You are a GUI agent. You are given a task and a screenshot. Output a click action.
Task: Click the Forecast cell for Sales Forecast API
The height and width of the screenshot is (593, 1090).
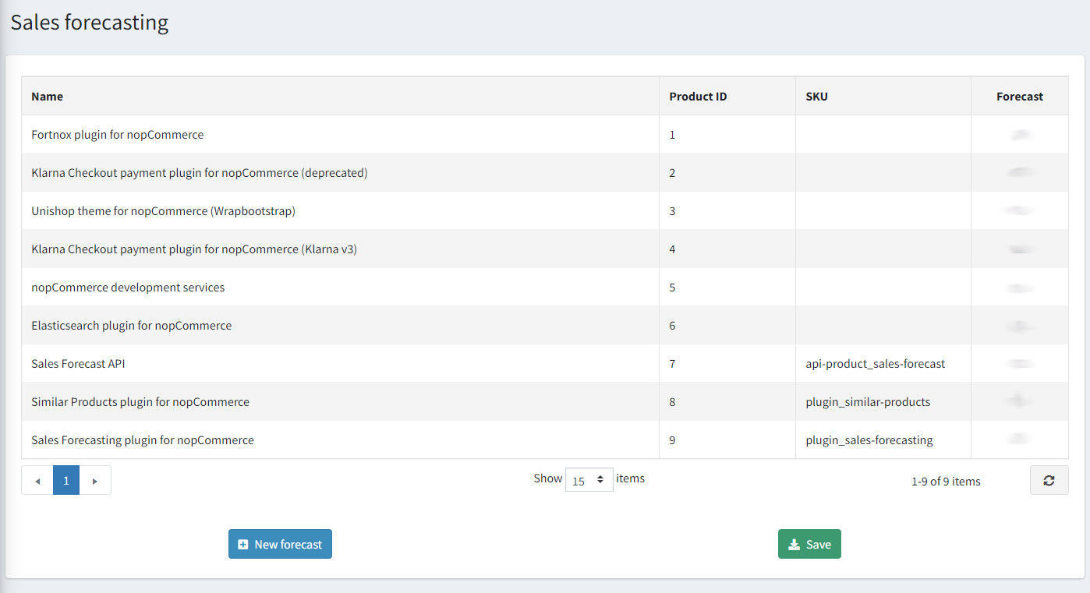coord(1020,364)
